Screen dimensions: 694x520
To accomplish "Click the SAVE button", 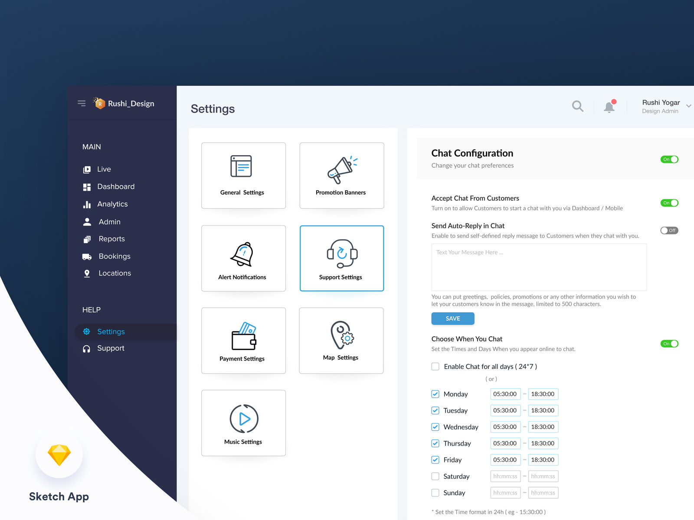I will (x=452, y=318).
